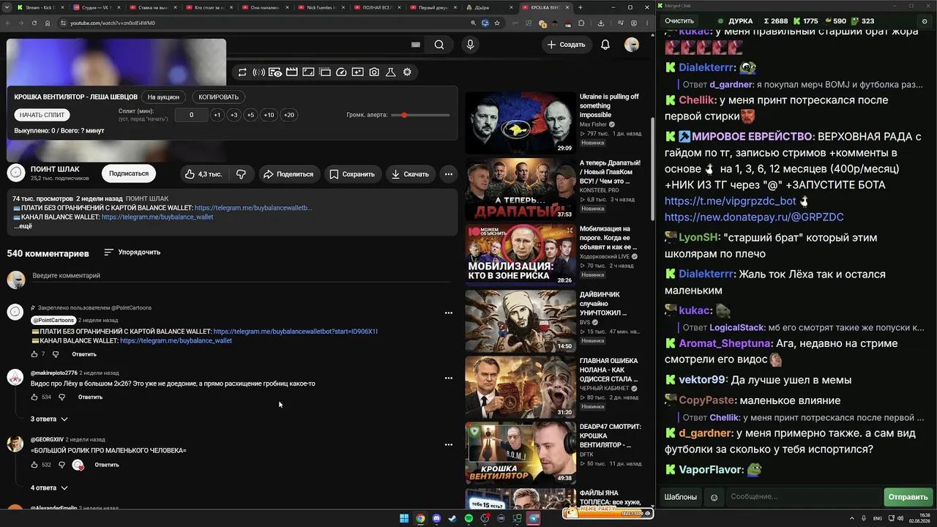
Task: Open ПОИНТ ШЛАК channel avatar
Action: coord(16,173)
